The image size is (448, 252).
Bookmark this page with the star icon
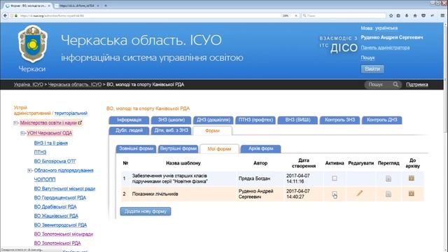pyautogui.click(x=391, y=15)
